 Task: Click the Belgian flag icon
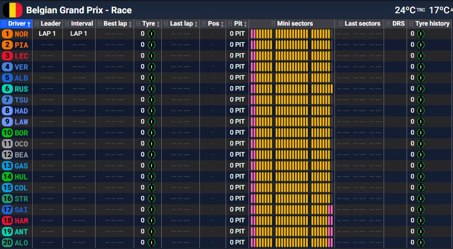tap(12, 10)
